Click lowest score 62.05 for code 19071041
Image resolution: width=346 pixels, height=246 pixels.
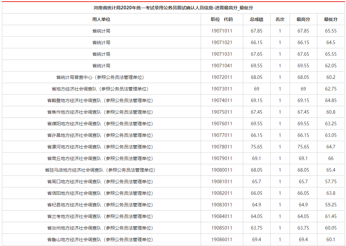331,66
